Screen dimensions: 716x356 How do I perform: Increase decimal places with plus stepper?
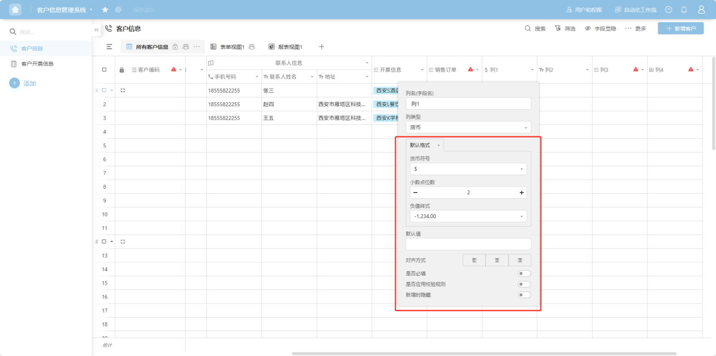[521, 193]
